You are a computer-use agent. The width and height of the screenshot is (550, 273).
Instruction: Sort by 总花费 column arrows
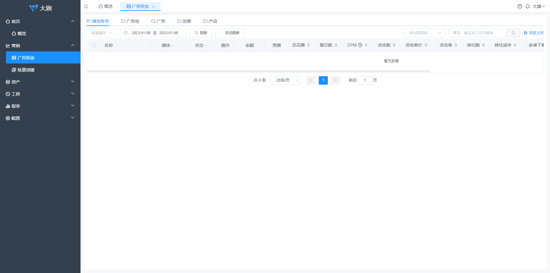(308, 45)
